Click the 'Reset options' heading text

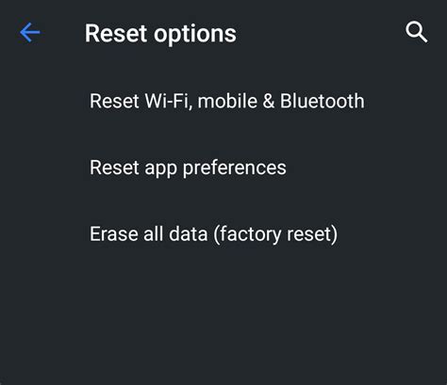(160, 33)
